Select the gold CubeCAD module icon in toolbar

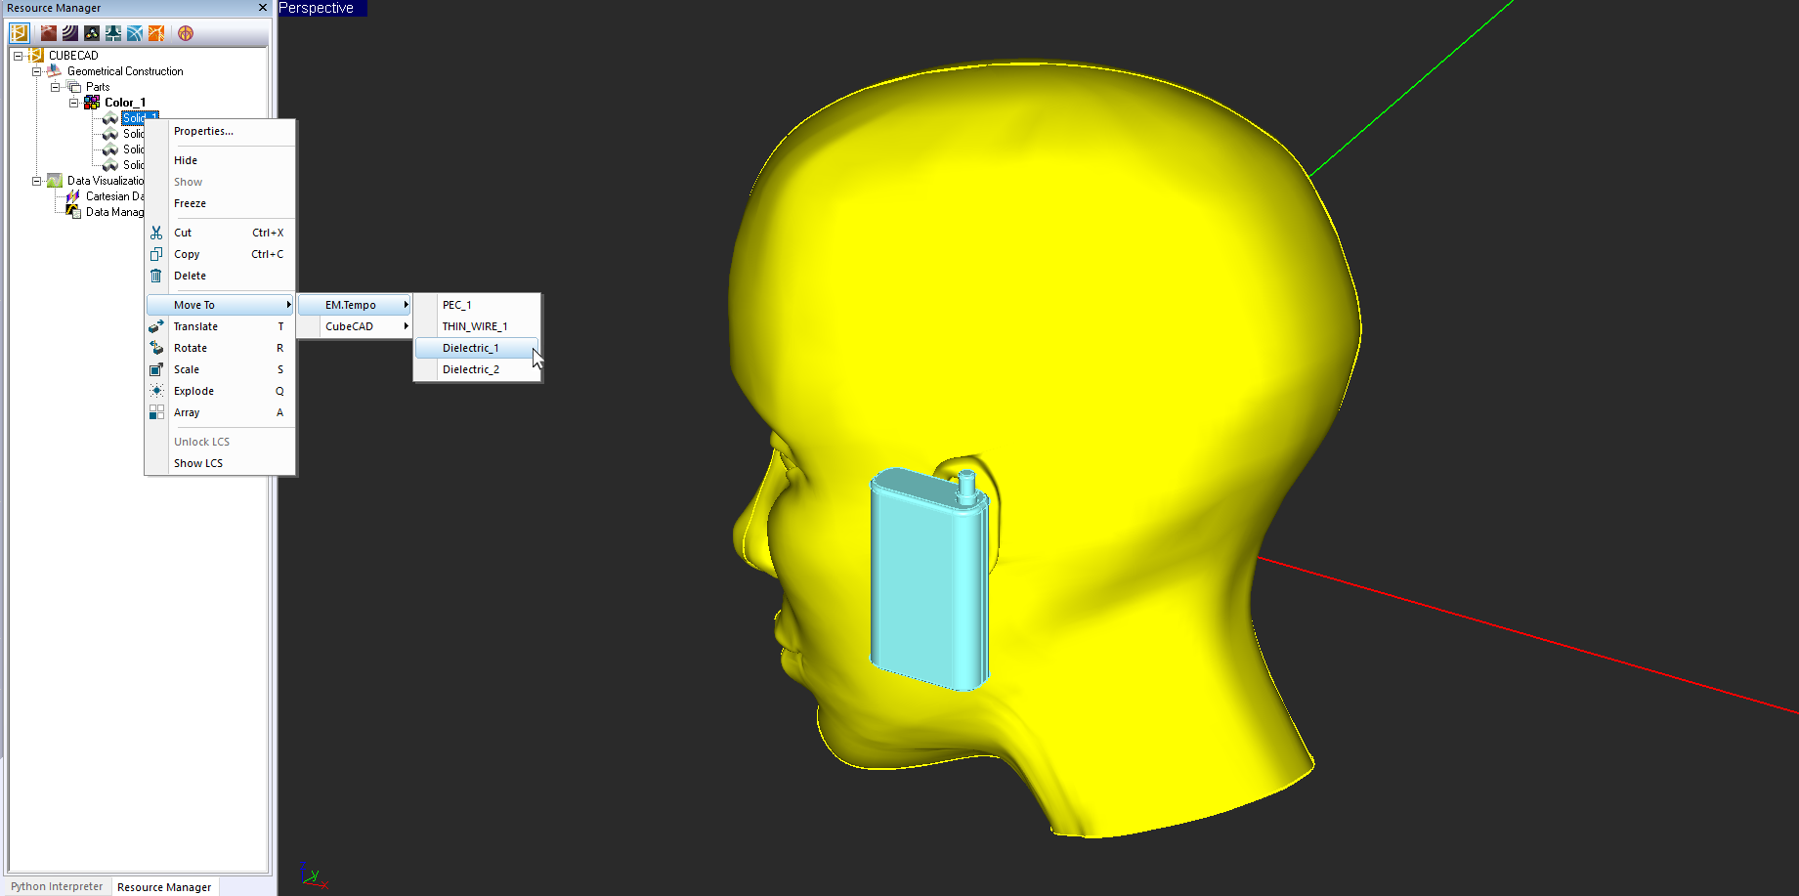[20, 33]
